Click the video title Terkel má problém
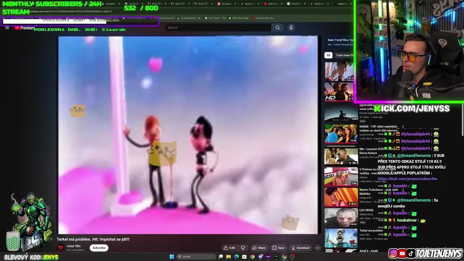 (93, 239)
